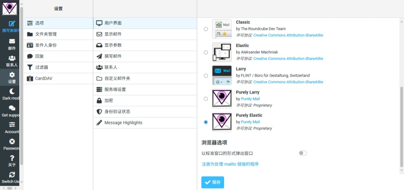
Task: Open 关于 question mark icon
Action: 12,158
